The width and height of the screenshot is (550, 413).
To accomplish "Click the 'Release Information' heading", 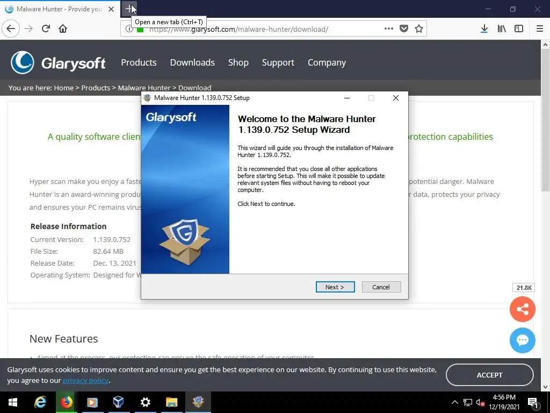I will 68,226.
